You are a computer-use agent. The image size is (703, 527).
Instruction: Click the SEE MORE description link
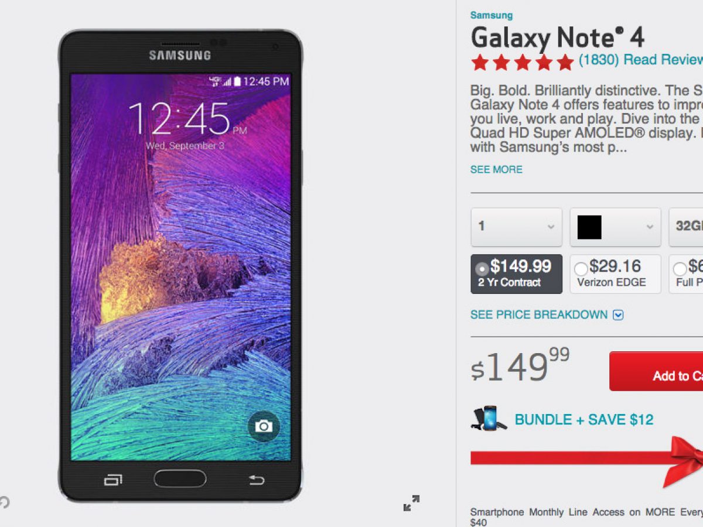pos(496,169)
